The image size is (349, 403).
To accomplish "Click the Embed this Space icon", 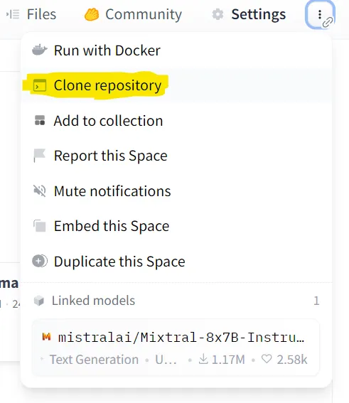I will tap(40, 225).
